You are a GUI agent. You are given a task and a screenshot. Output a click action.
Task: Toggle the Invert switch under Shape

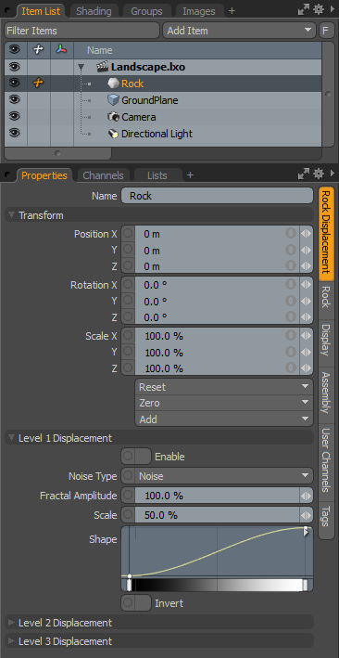point(136,603)
